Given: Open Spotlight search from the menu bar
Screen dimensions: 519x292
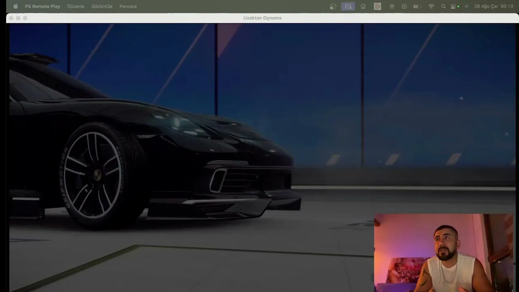Looking at the screenshot, I should [443, 6].
